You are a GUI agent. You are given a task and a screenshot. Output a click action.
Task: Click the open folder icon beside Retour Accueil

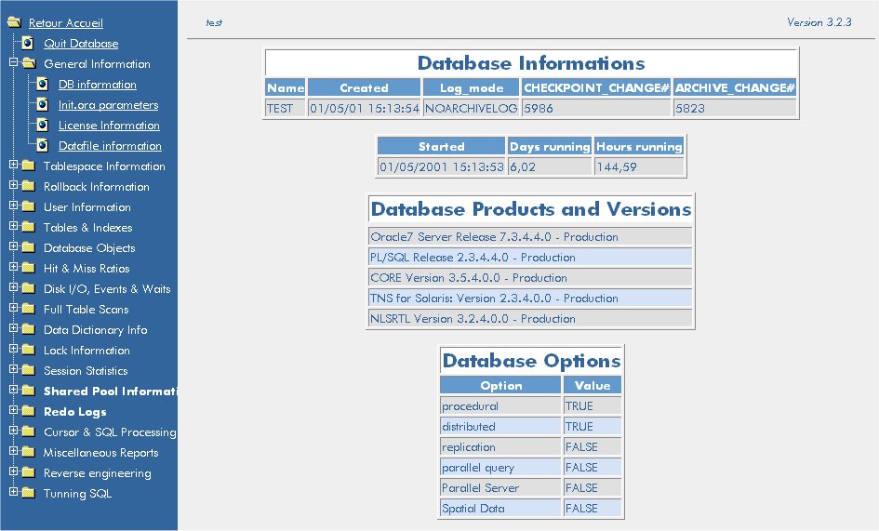tap(13, 23)
